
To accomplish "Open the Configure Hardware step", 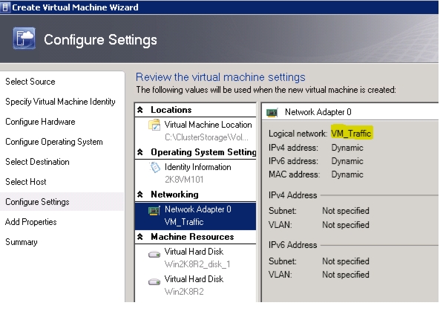I will (40, 122).
